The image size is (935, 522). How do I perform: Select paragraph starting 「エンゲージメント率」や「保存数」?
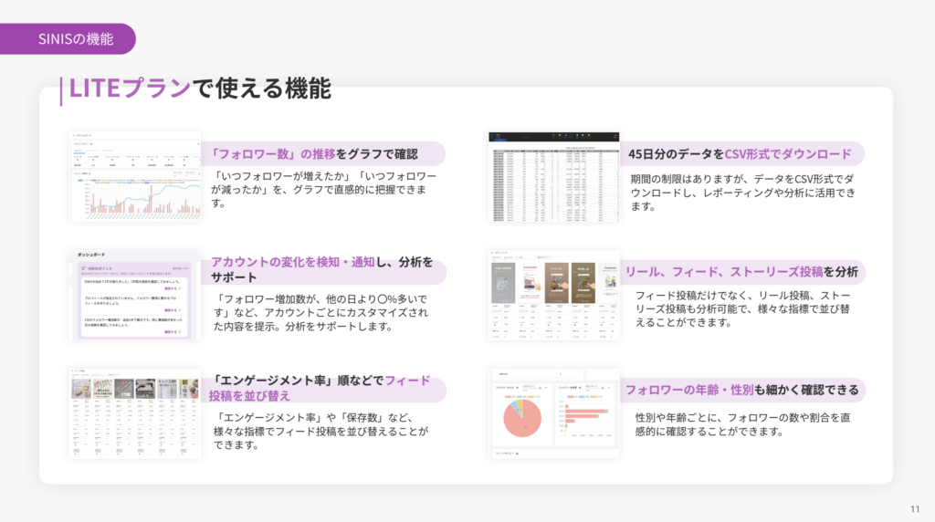click(320, 431)
